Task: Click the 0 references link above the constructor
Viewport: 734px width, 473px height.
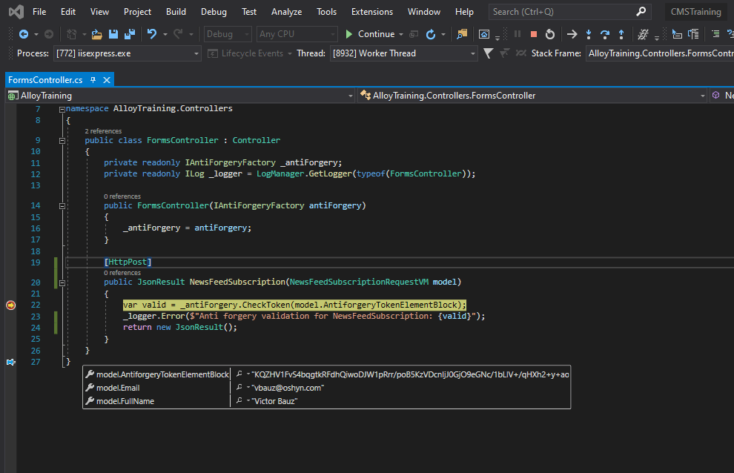Action: 122,196
